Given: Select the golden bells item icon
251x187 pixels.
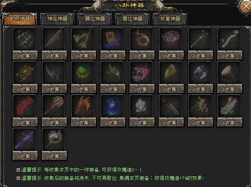Looking at the screenshot, I should click(x=83, y=38).
